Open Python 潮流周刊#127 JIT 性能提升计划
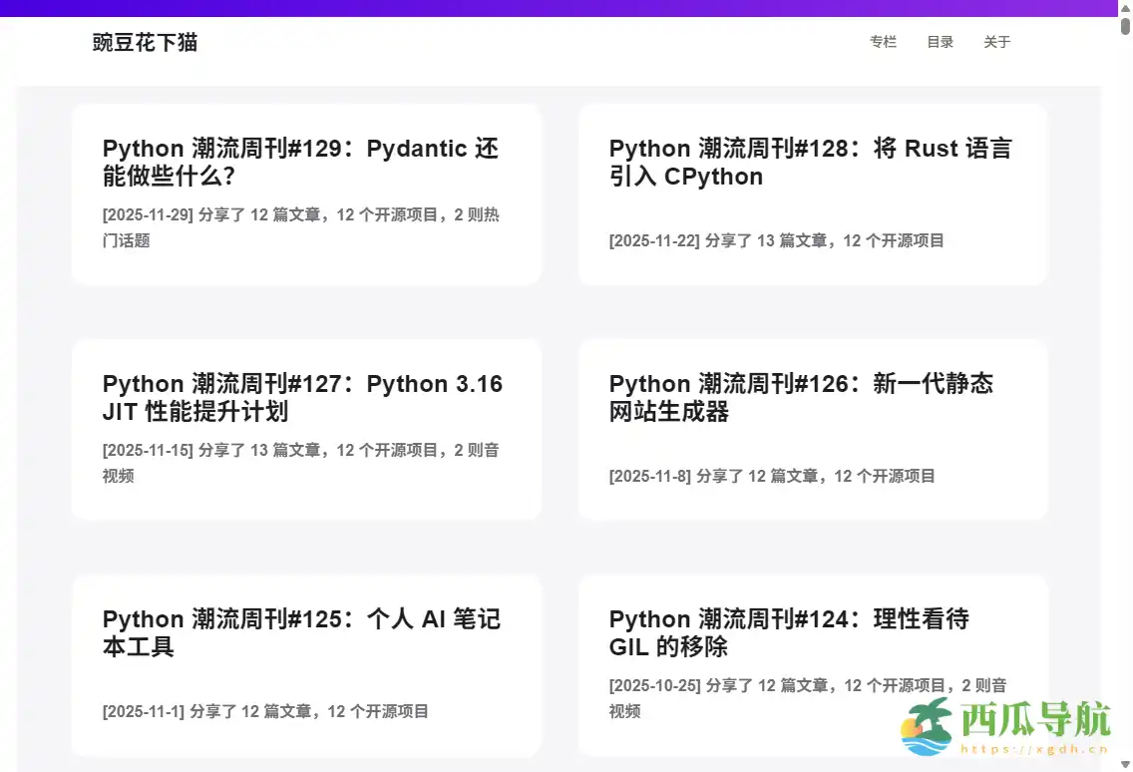 tap(302, 397)
